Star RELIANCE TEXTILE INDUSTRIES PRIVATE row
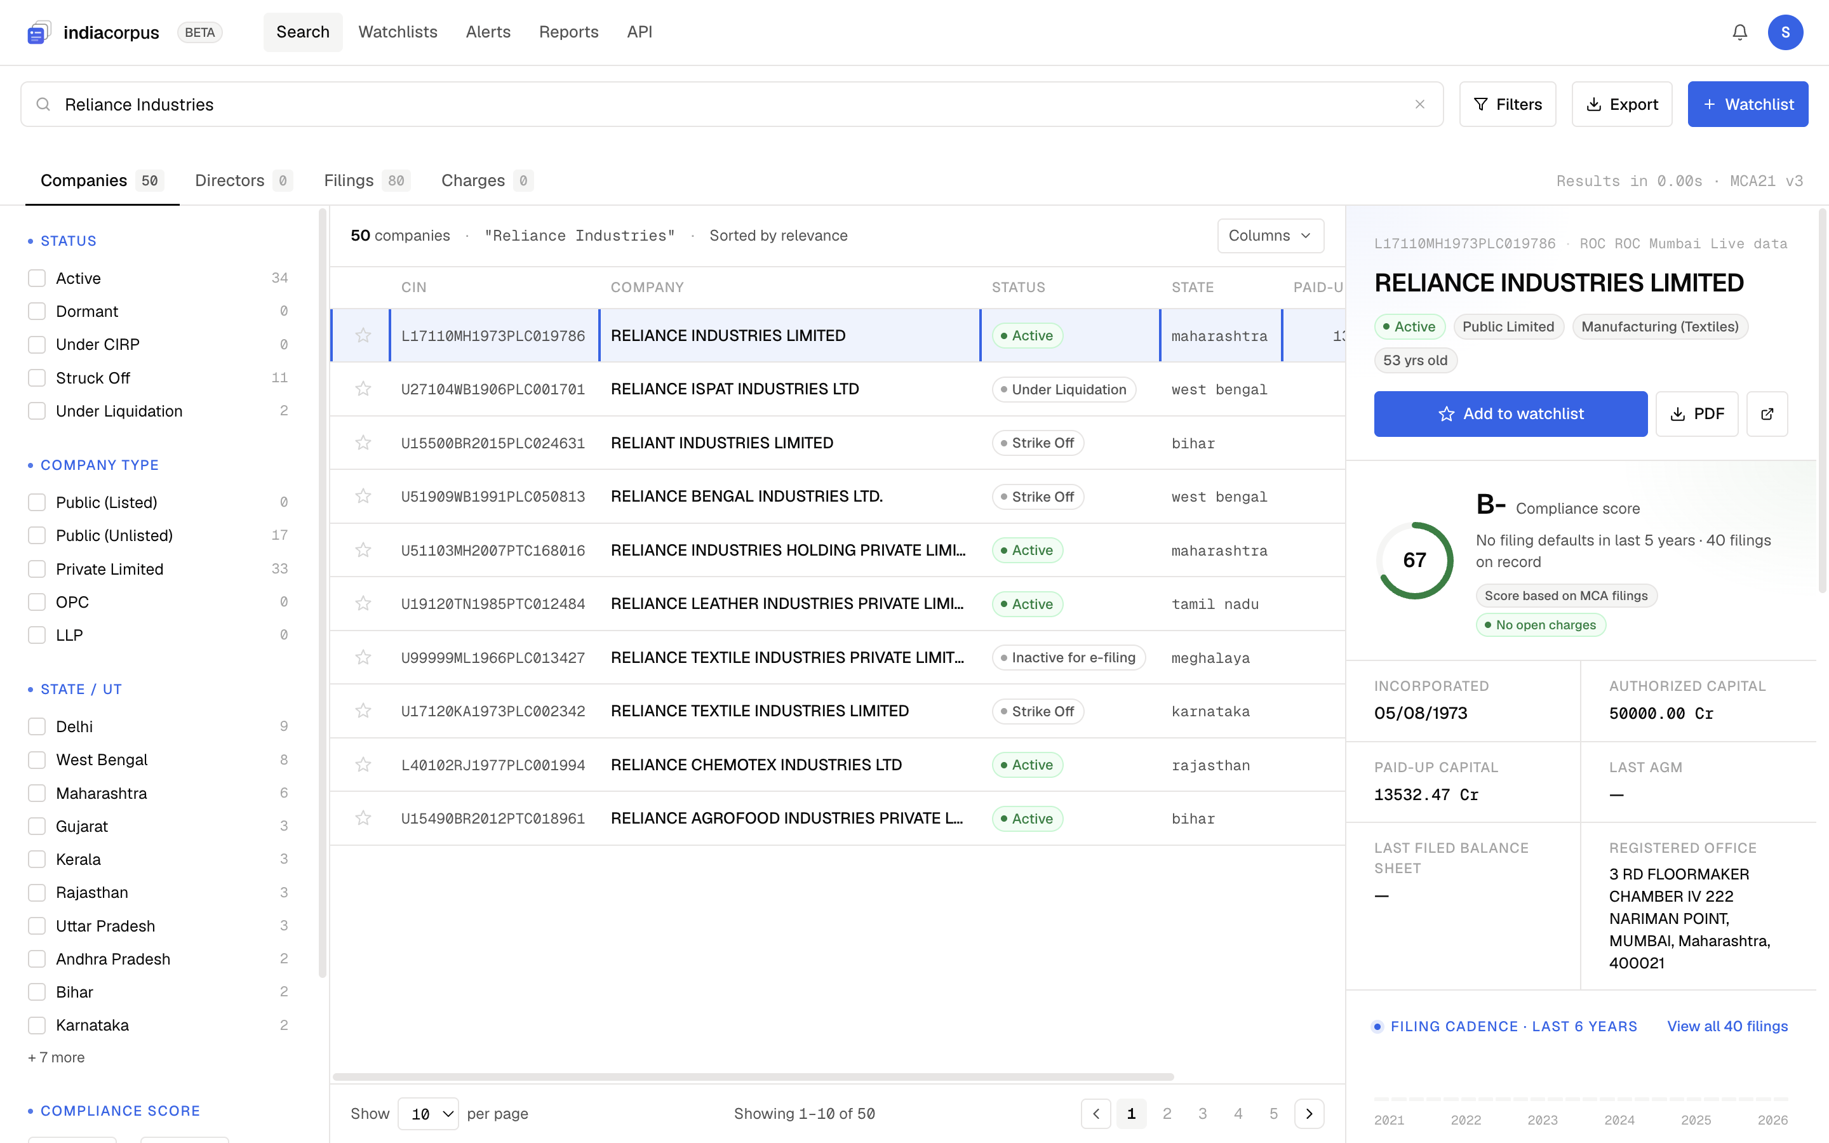1829x1143 pixels. click(x=363, y=657)
